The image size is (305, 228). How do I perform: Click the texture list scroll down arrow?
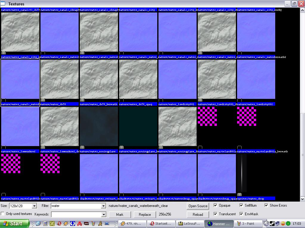(303, 199)
